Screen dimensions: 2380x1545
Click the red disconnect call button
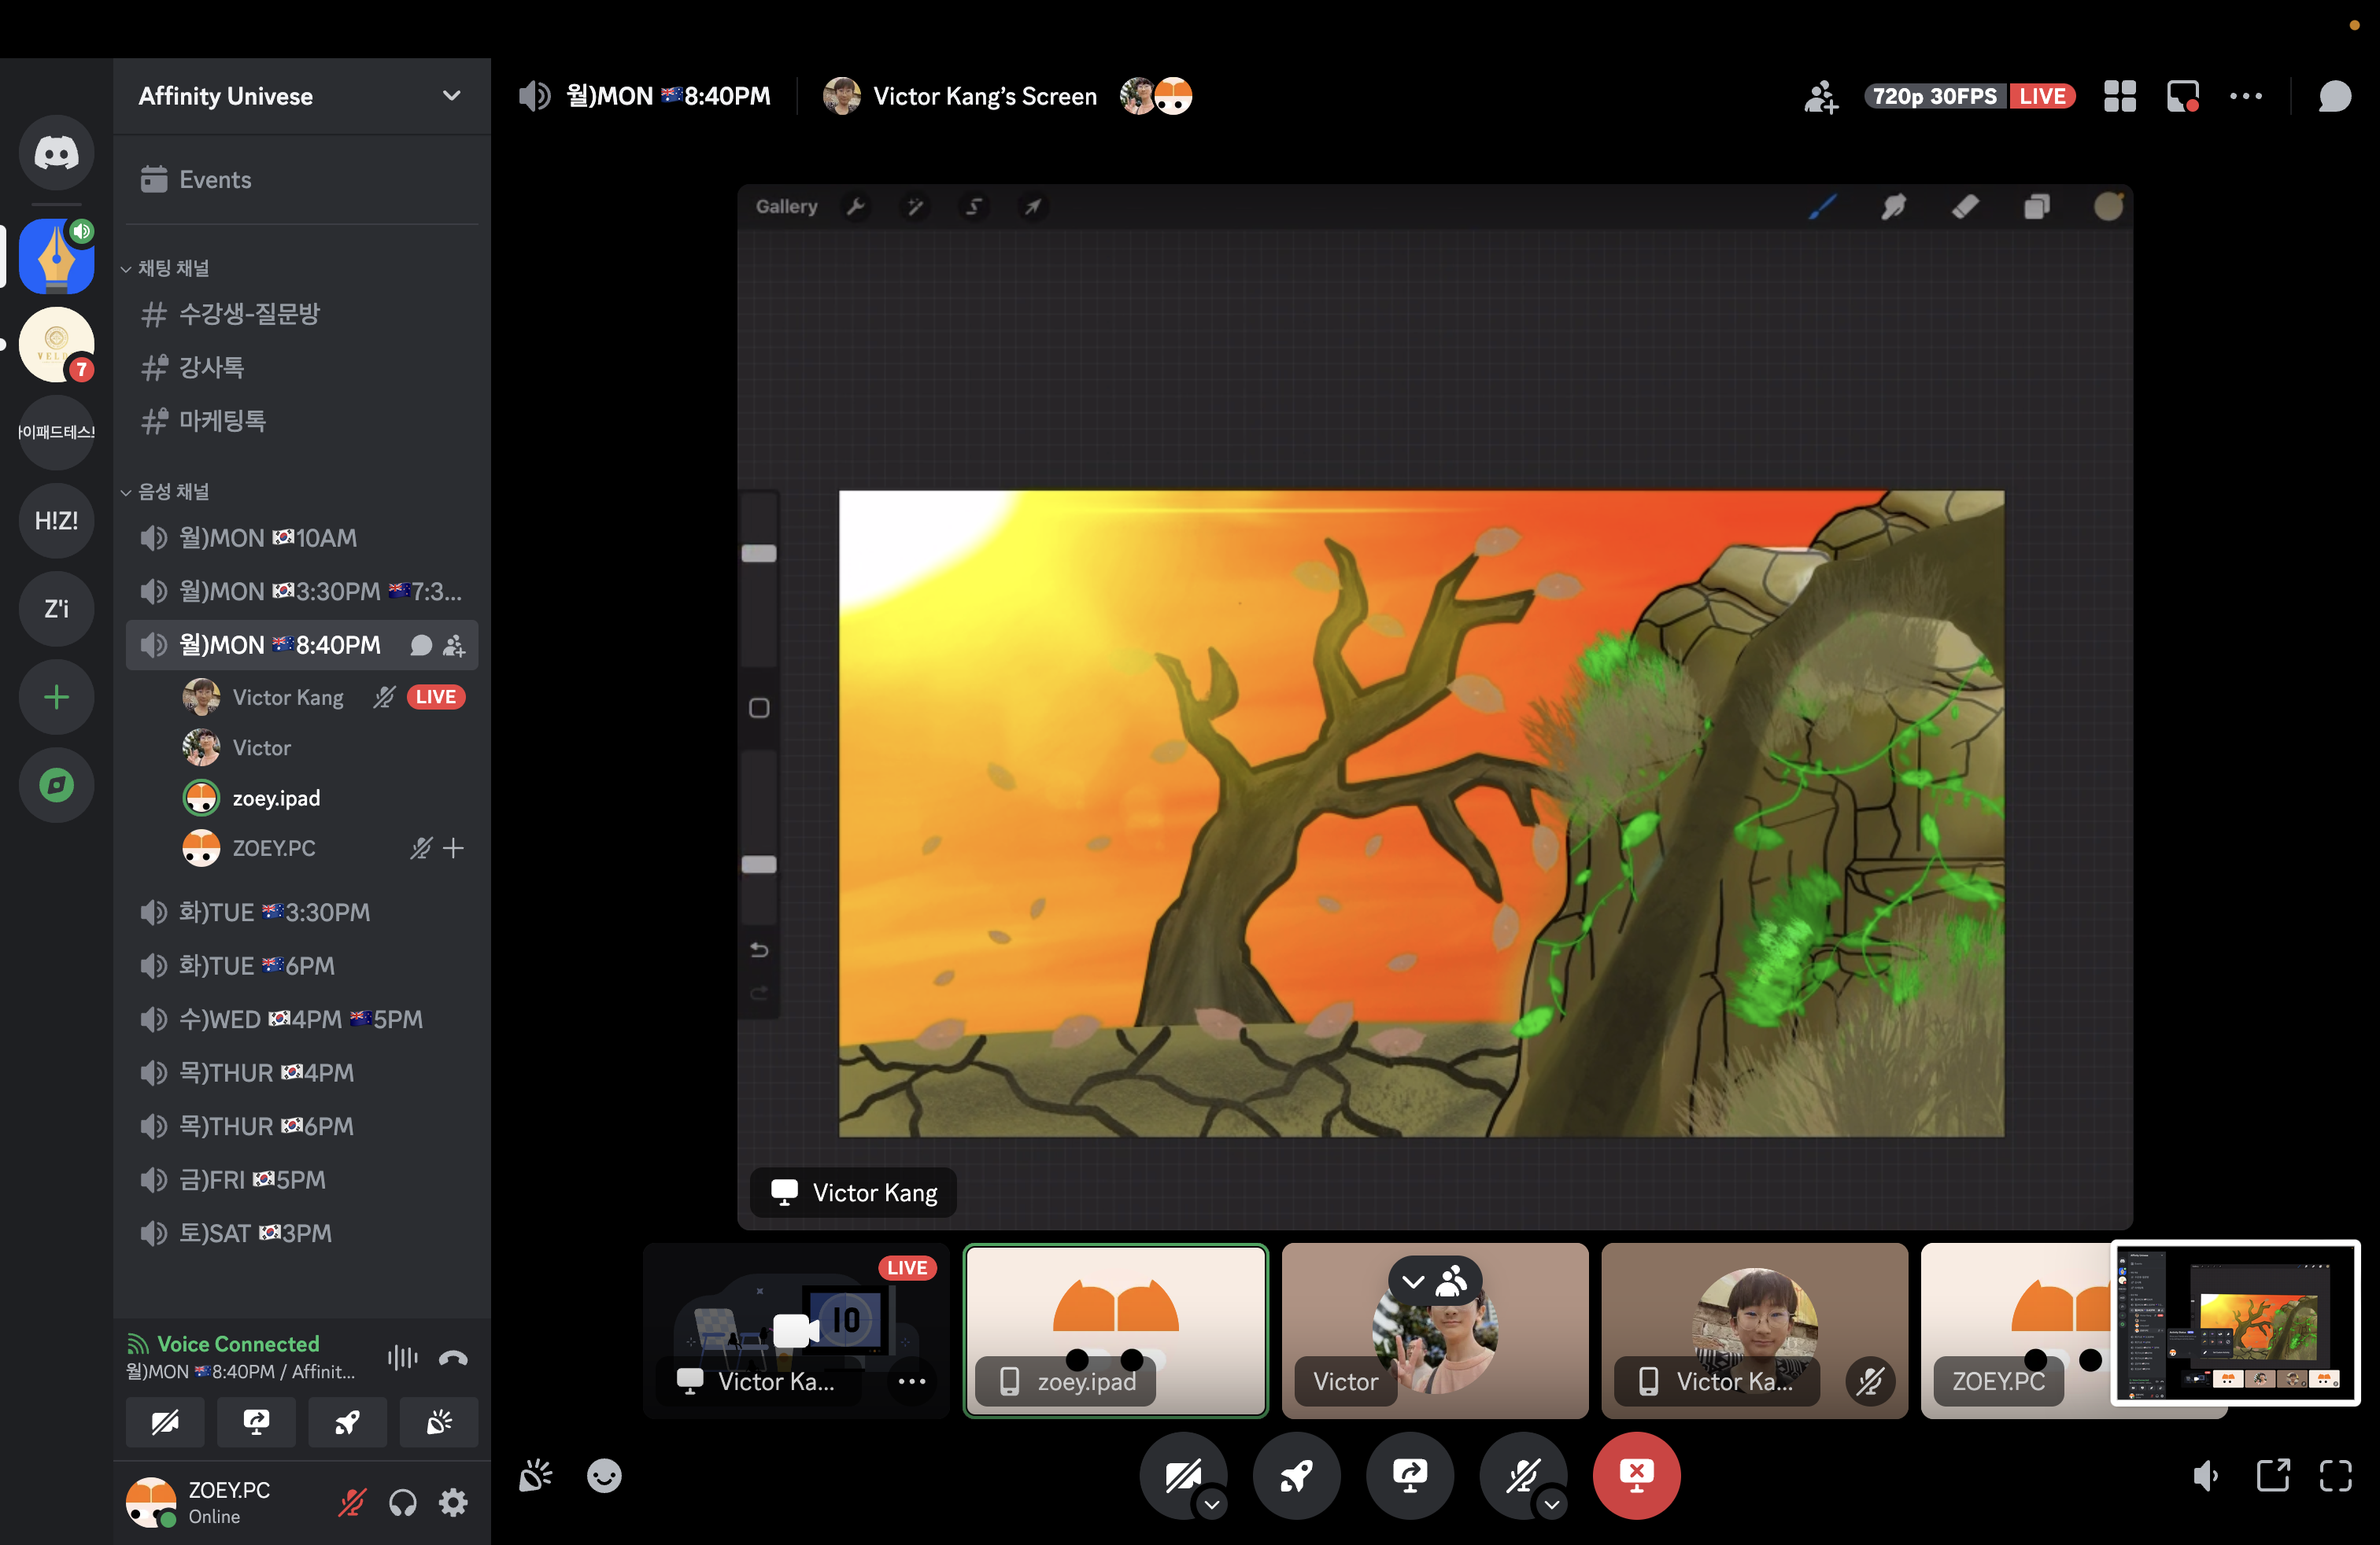[1635, 1475]
